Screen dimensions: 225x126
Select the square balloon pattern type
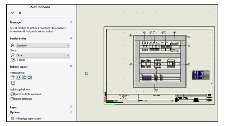pyautogui.click(x=13, y=83)
